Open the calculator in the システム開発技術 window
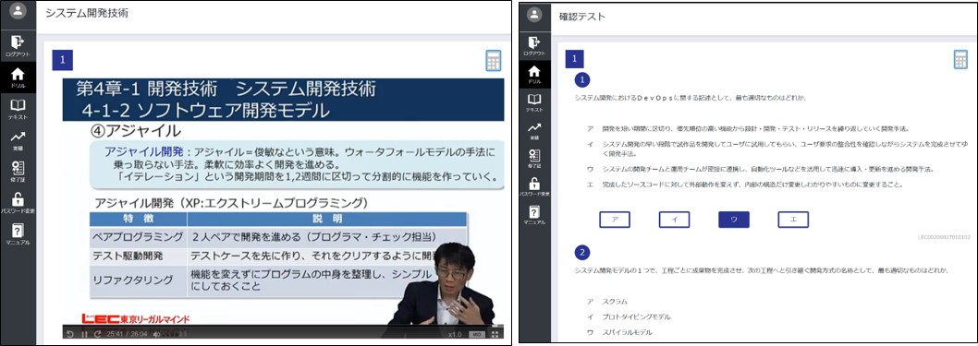This screenshot has width=978, height=346. 494,61
